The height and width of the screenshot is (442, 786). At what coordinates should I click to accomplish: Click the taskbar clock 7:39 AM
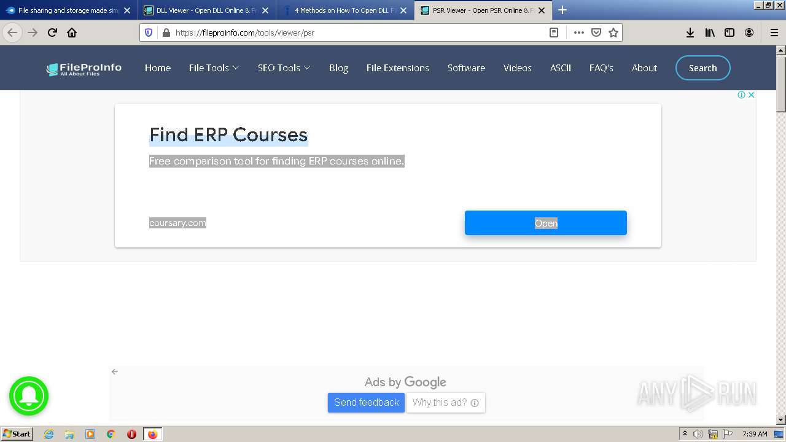click(x=755, y=434)
